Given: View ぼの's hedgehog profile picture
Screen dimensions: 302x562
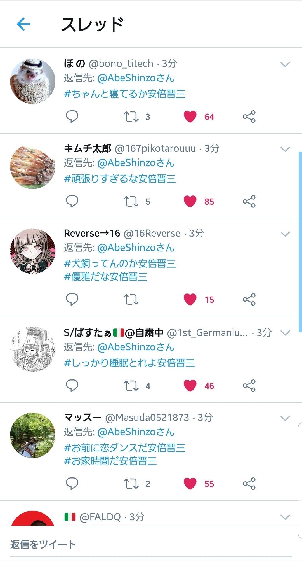Looking at the screenshot, I should (x=33, y=81).
